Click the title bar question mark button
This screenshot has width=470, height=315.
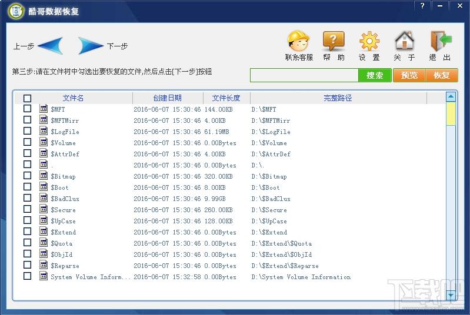[422, 5]
